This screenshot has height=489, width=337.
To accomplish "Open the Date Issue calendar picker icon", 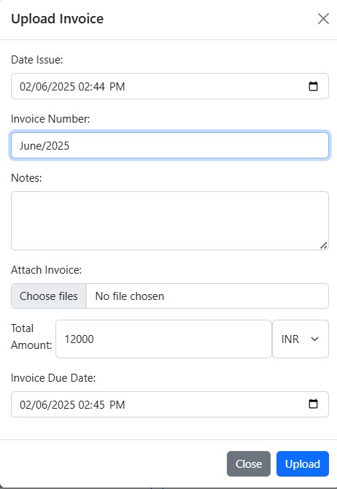I will [313, 86].
